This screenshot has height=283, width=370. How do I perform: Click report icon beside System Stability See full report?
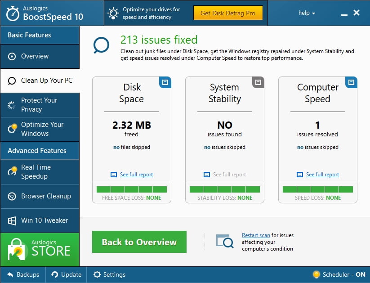(207, 175)
